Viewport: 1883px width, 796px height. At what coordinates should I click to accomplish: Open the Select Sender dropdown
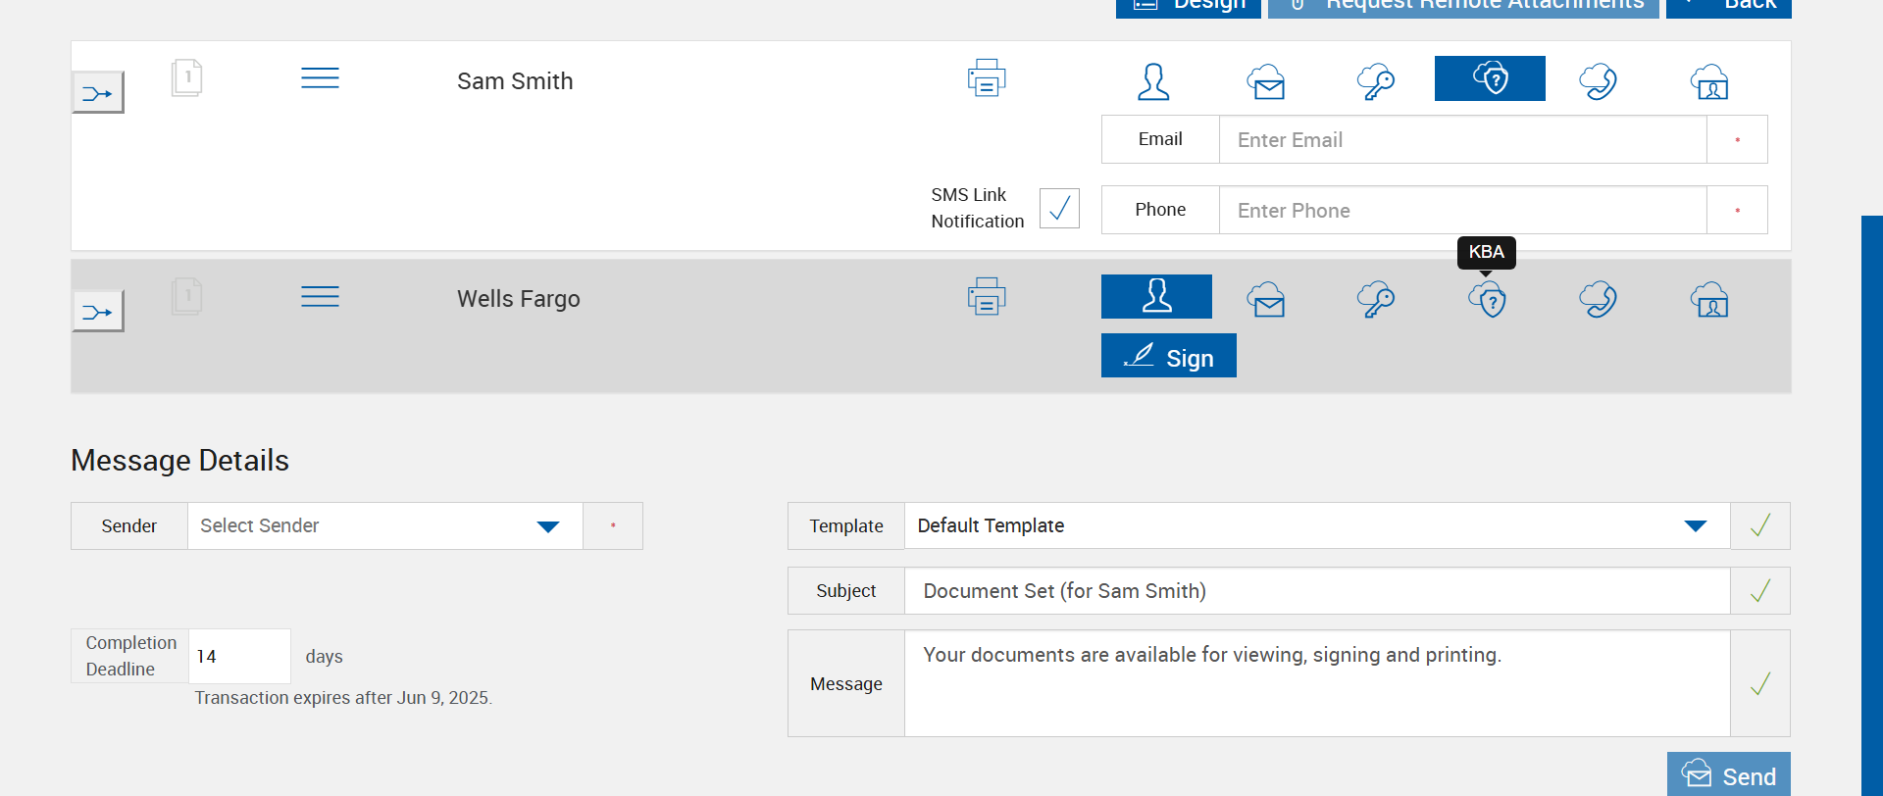tap(384, 526)
